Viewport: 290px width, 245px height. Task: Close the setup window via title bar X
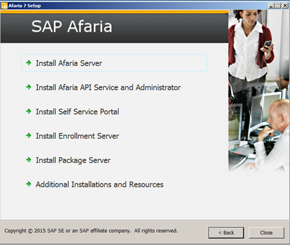click(x=285, y=5)
